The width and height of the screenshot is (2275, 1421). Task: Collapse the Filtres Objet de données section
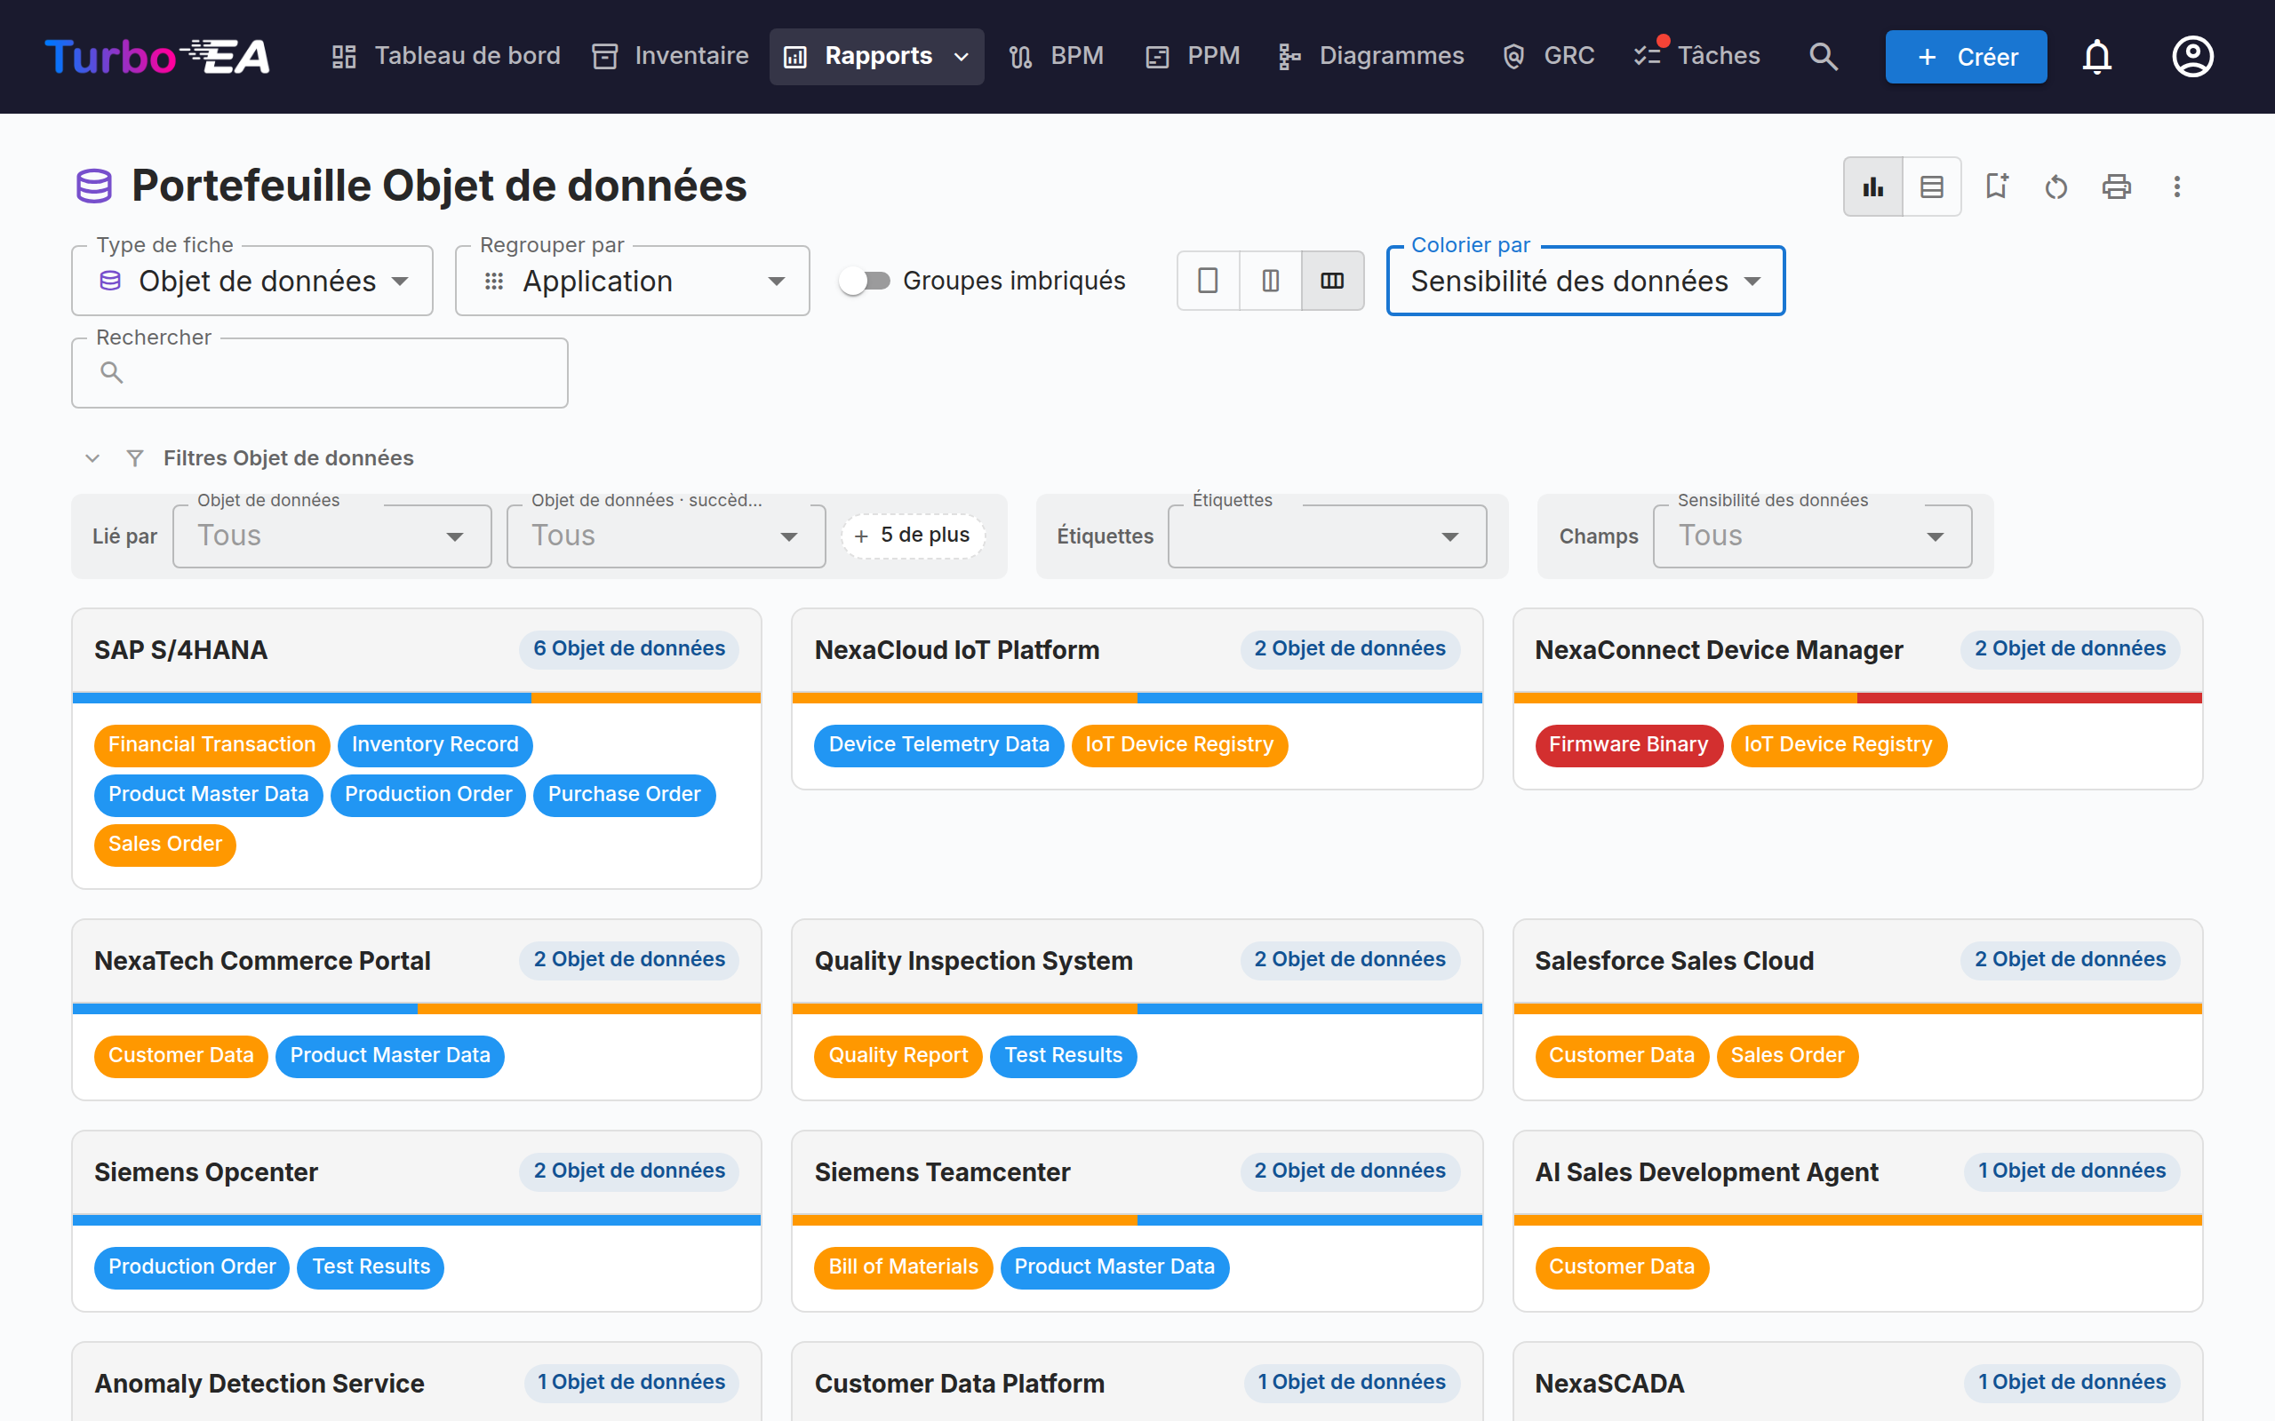tap(92, 458)
